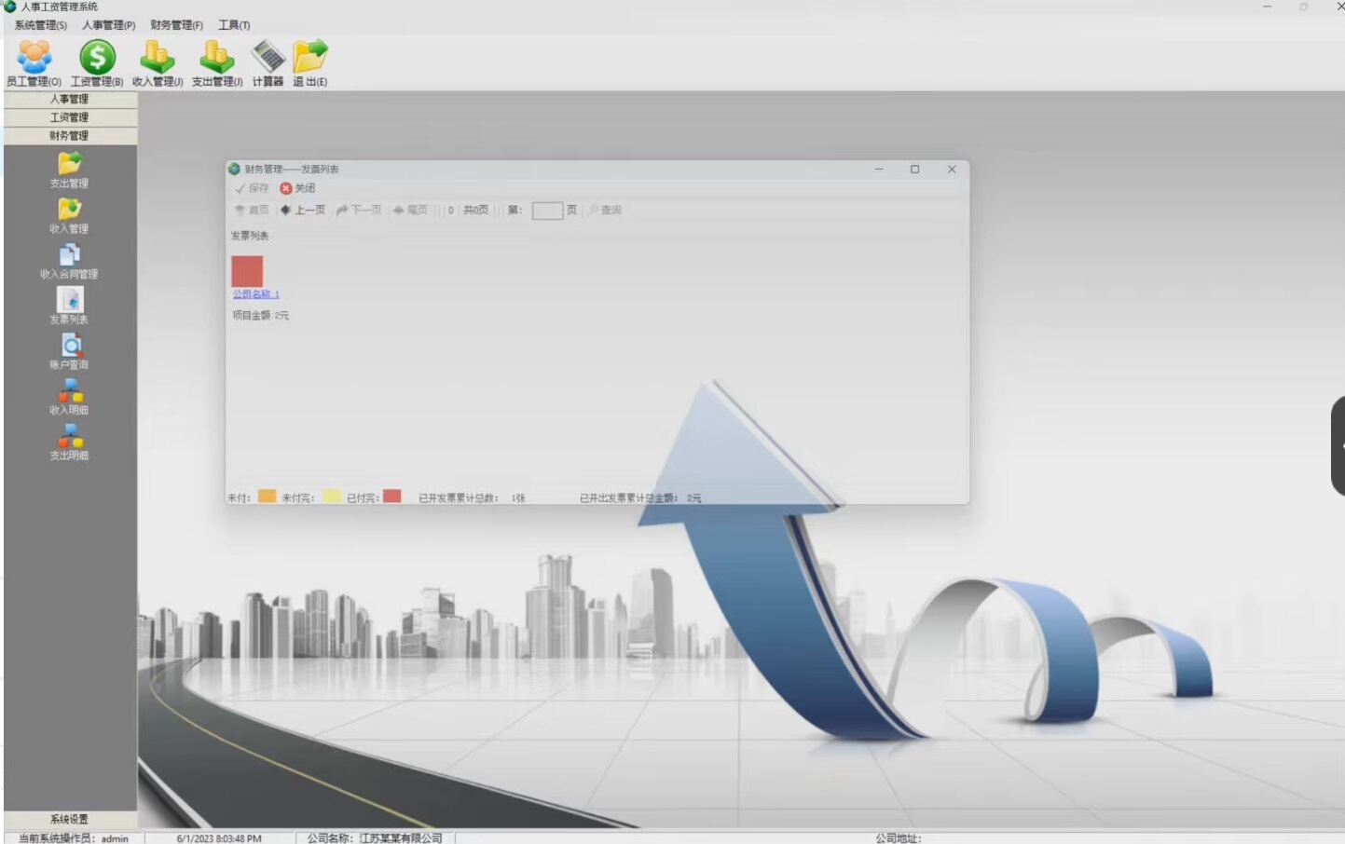Open 收入管理 in the left sidebar
Screen dimensions: 1345x844
(x=69, y=215)
